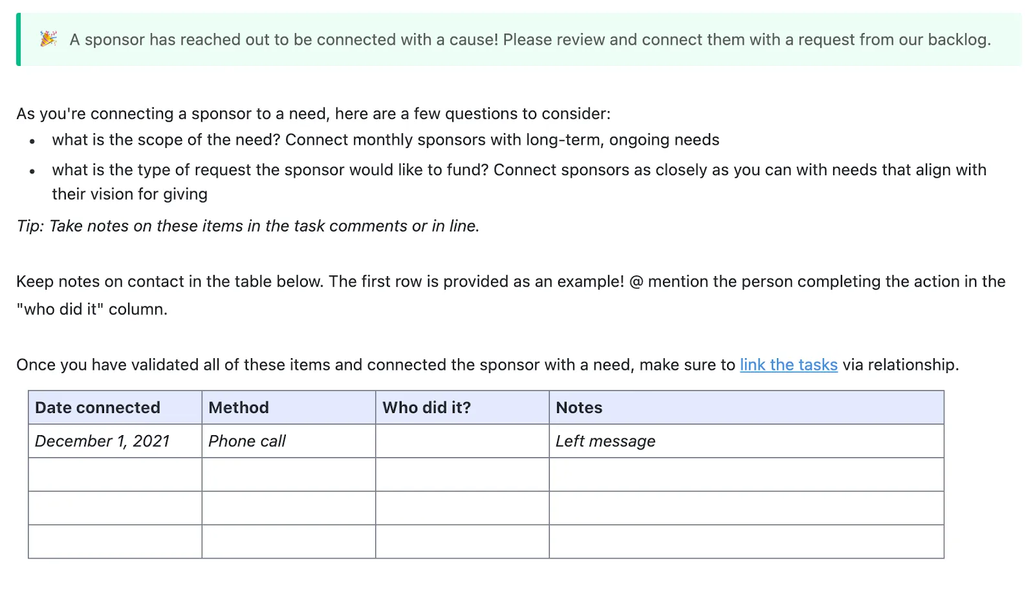Image resolution: width=1035 pixels, height=589 pixels.
Task: Select the 'Notes' header cell
Action: tap(746, 407)
